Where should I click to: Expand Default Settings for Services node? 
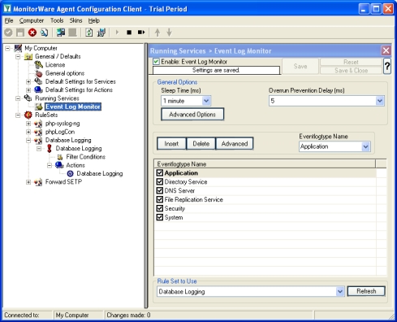(x=28, y=81)
